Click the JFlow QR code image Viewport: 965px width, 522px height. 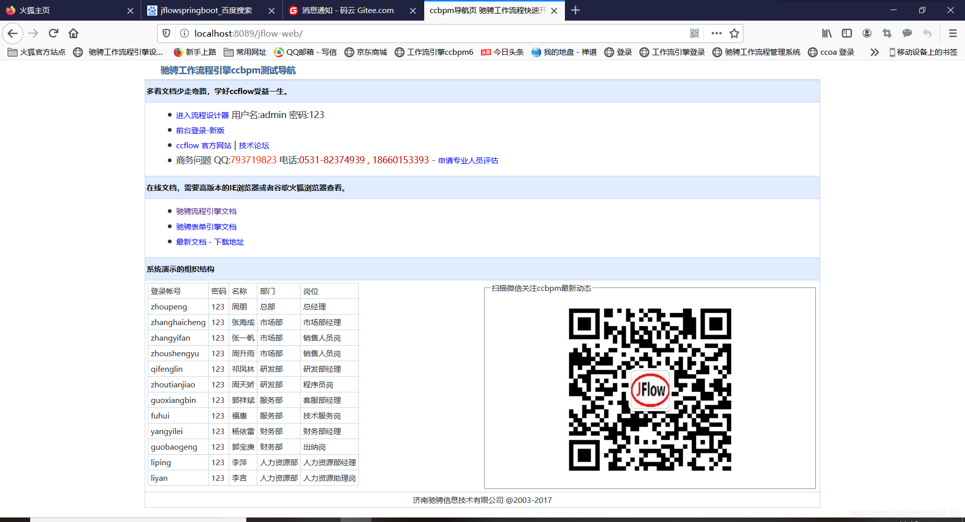(650, 389)
